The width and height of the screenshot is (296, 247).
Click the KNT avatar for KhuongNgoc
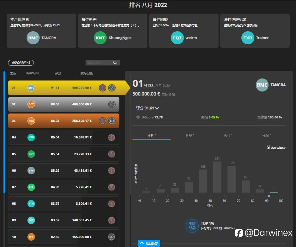point(100,38)
